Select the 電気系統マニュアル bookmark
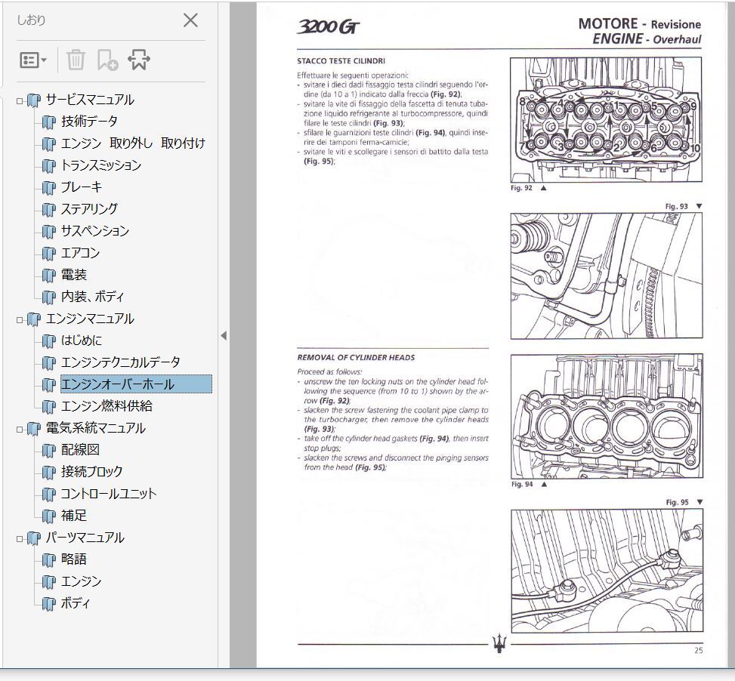 pos(96,428)
